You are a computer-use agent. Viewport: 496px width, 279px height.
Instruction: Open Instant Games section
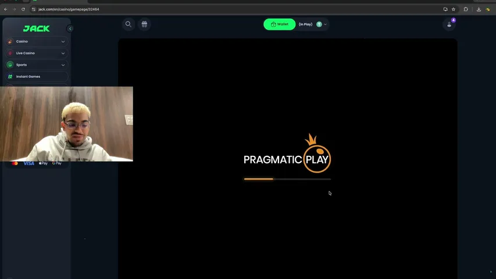(x=37, y=77)
